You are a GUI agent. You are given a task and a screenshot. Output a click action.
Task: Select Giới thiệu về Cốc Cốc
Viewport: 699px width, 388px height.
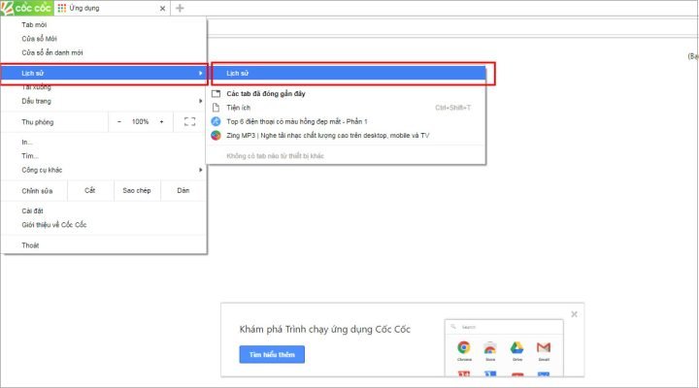click(x=104, y=225)
